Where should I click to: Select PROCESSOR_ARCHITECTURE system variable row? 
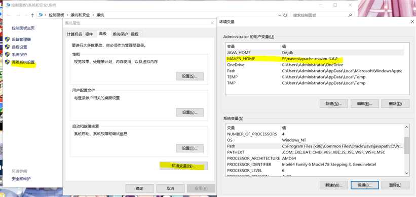coord(315,159)
